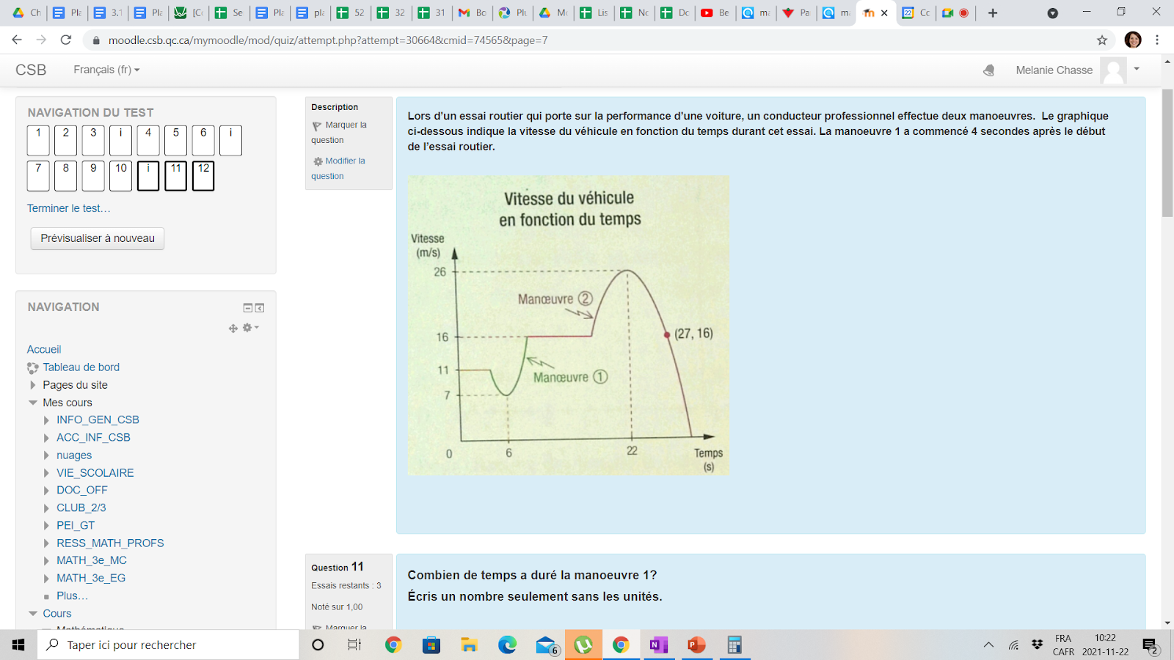The width and height of the screenshot is (1174, 660).
Task: Dock the Navigation block to side
Action: point(260,308)
